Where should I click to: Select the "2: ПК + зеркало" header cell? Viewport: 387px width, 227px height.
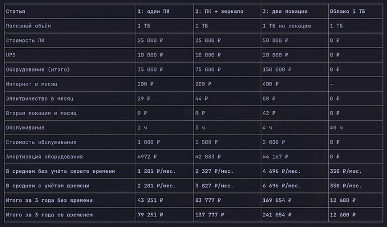(x=227, y=11)
